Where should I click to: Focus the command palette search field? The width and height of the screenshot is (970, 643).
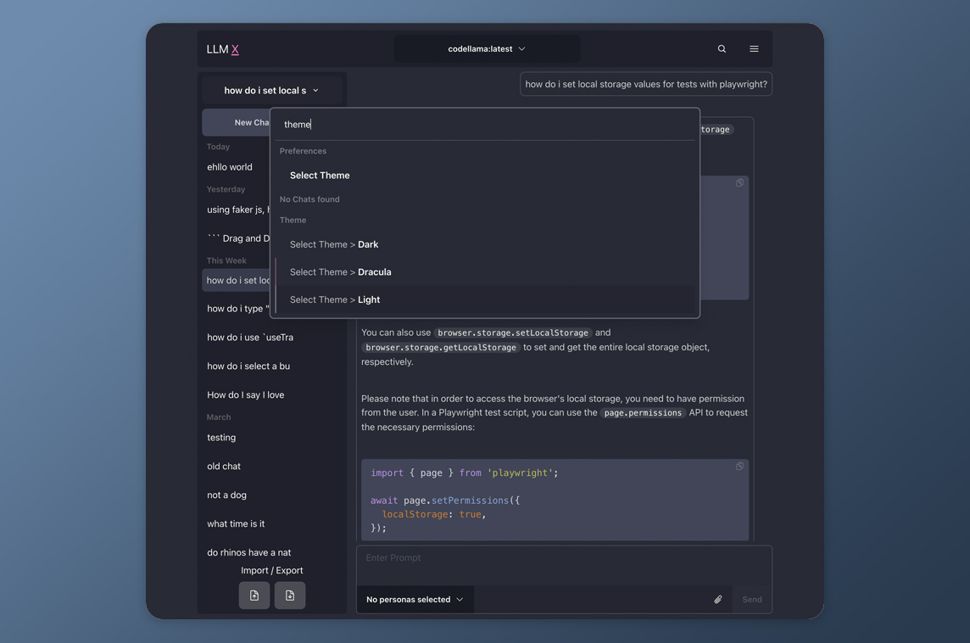(485, 125)
